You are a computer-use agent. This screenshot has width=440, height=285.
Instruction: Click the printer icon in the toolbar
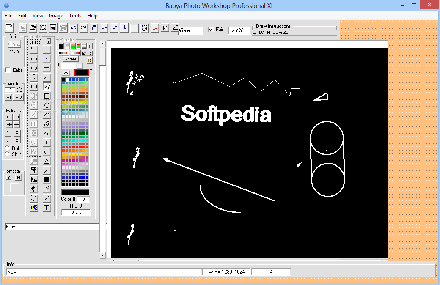point(33,27)
